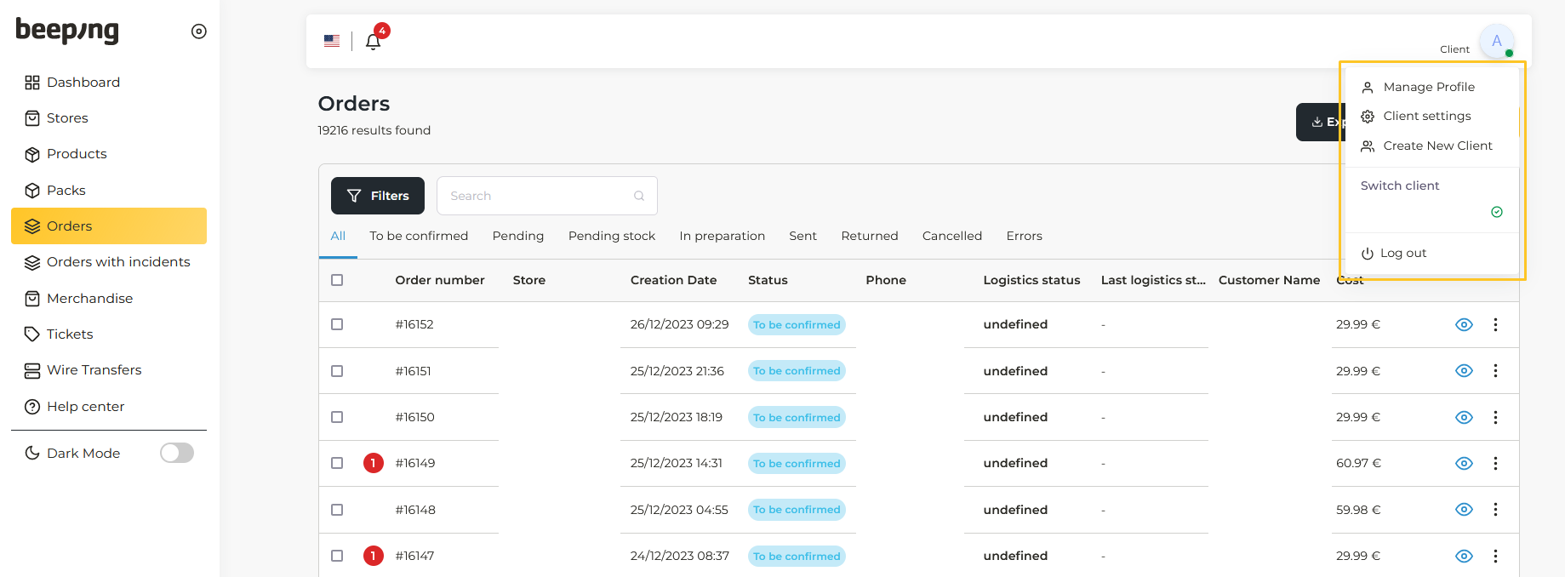The image size is (1565, 577).
Task: Switch to the Pending stock tab
Action: click(611, 236)
